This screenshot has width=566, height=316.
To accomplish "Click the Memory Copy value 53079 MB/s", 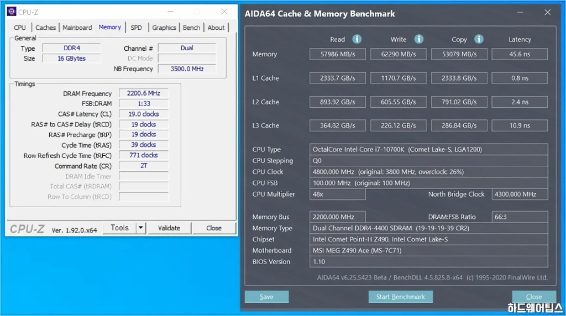I will 459,54.
